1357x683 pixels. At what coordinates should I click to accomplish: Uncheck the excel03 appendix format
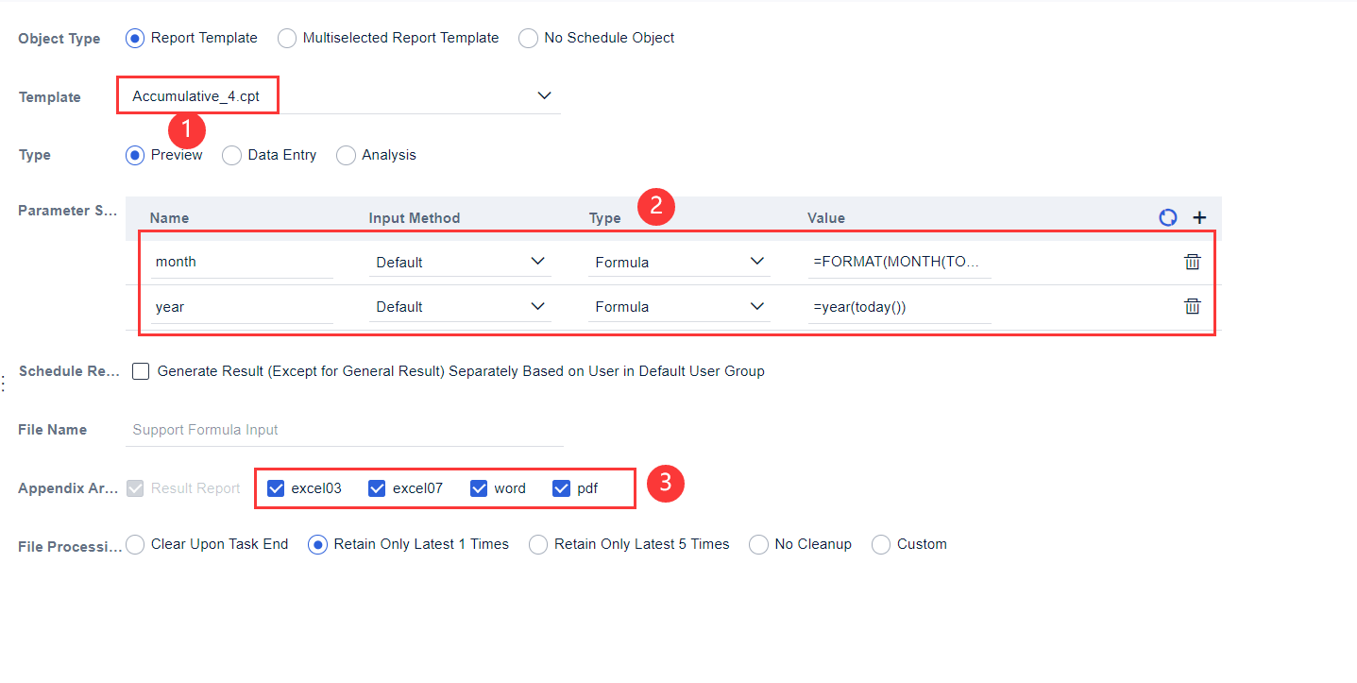(x=276, y=487)
